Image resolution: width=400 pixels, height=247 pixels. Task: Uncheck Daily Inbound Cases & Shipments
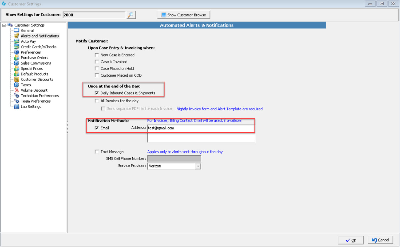tap(97, 93)
